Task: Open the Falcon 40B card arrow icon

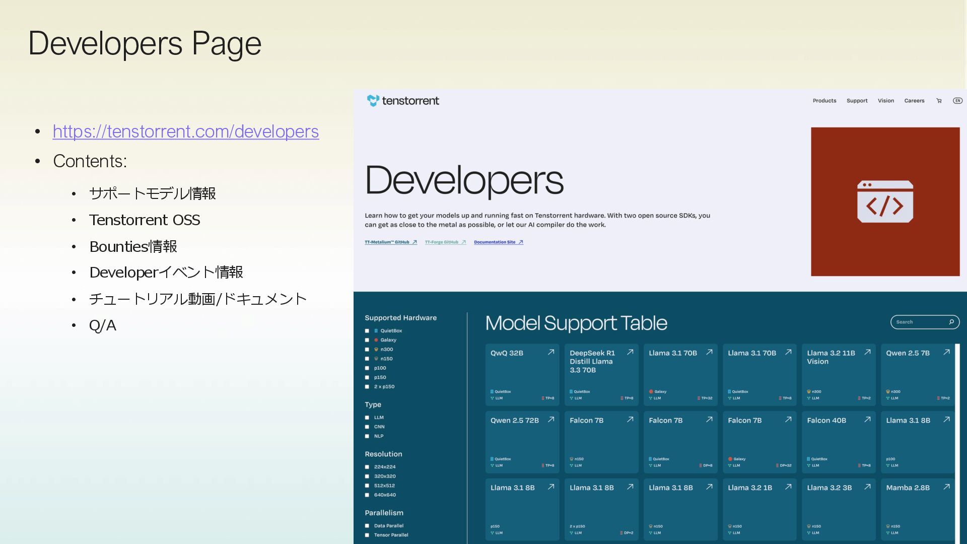Action: tap(867, 420)
